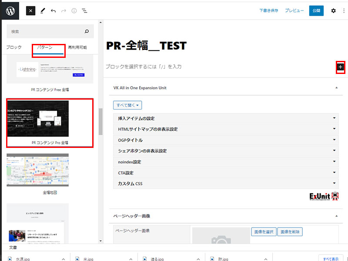Expand the OGPタイトル section
The height and width of the screenshot is (261, 348).
(226, 140)
